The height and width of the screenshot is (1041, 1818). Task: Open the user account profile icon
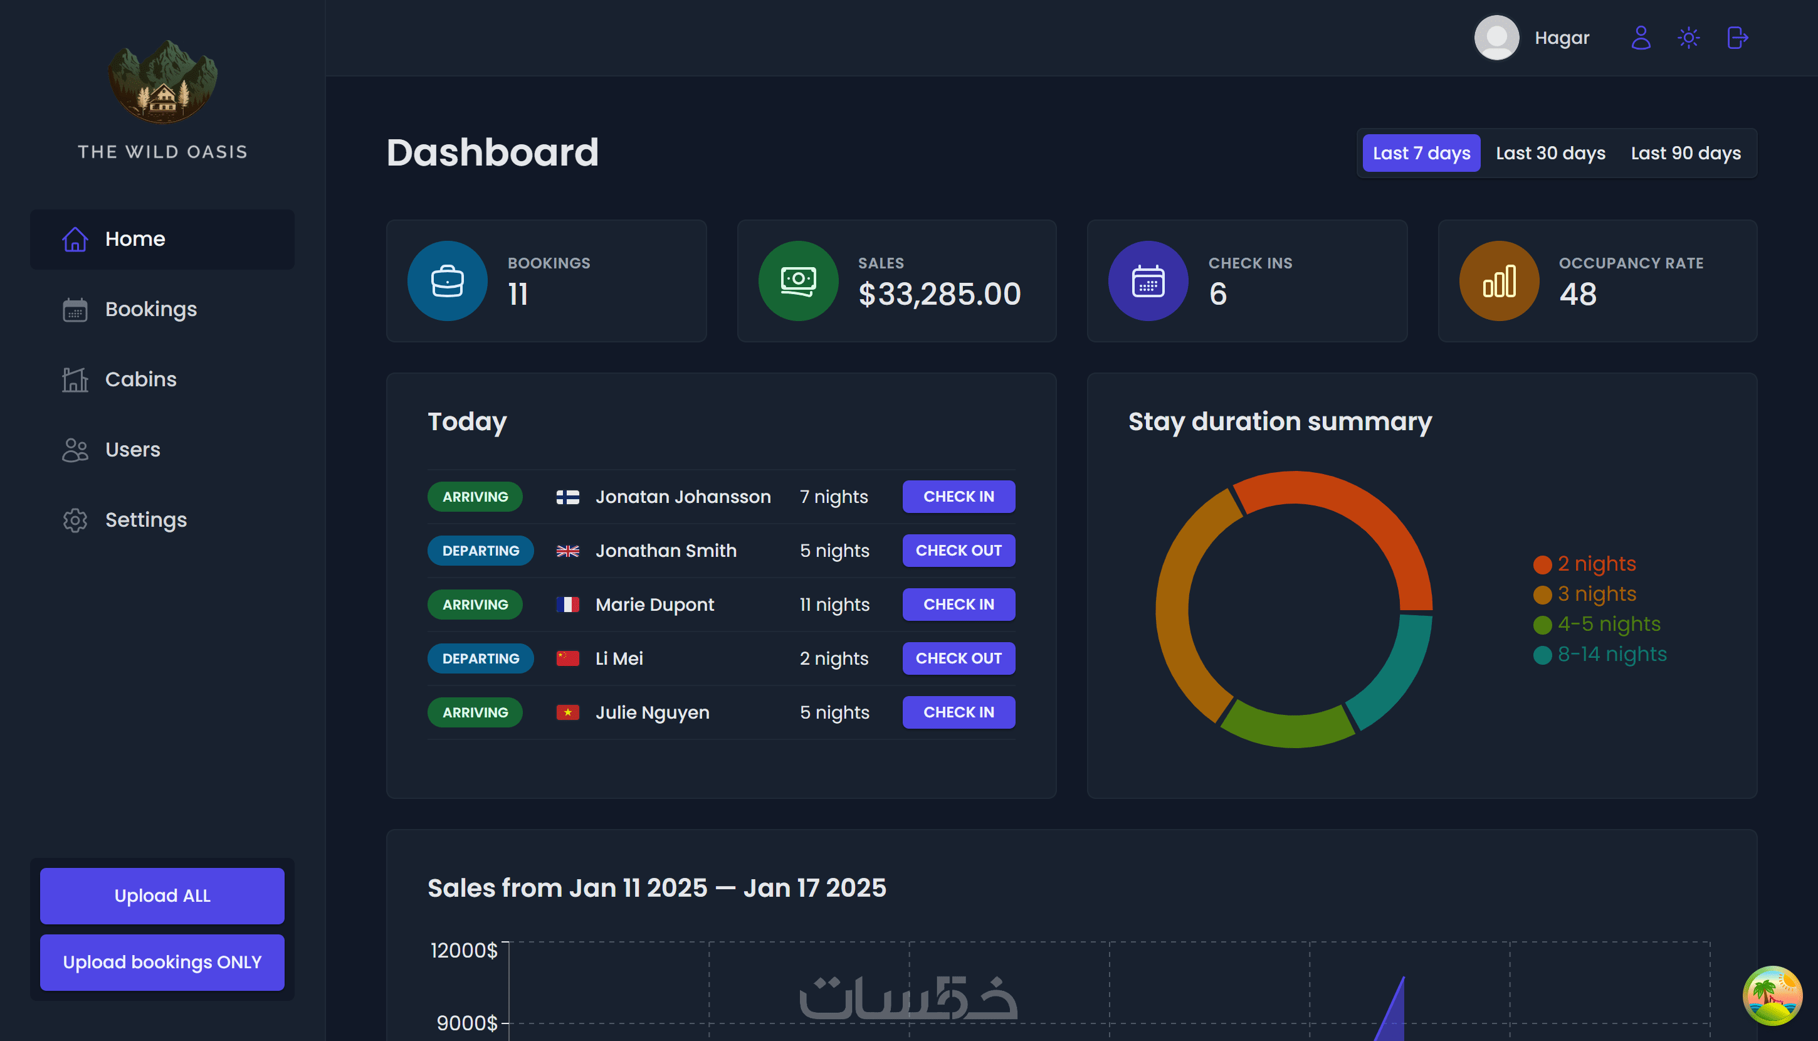1641,38
